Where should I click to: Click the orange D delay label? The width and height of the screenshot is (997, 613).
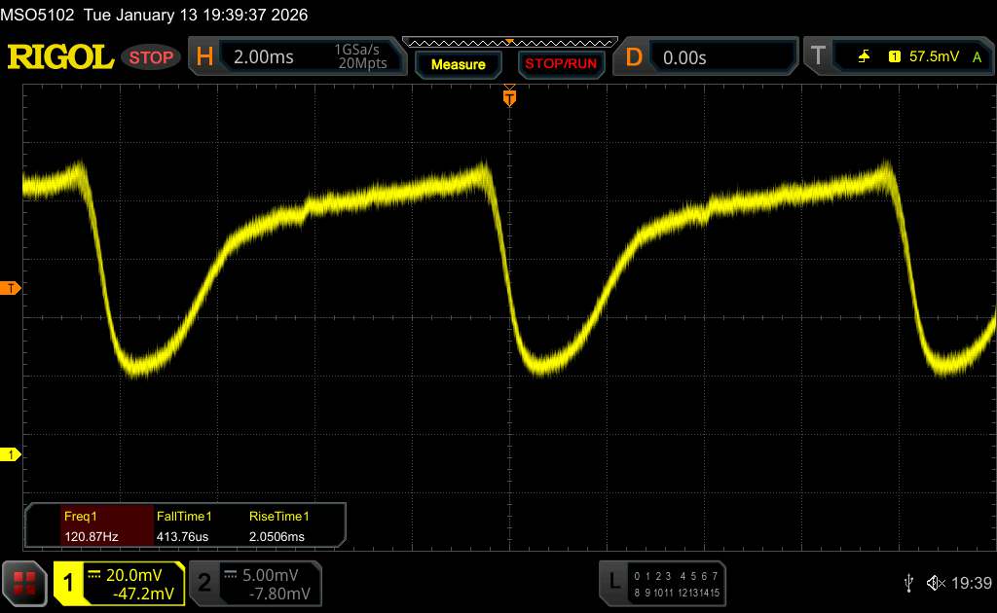point(634,57)
